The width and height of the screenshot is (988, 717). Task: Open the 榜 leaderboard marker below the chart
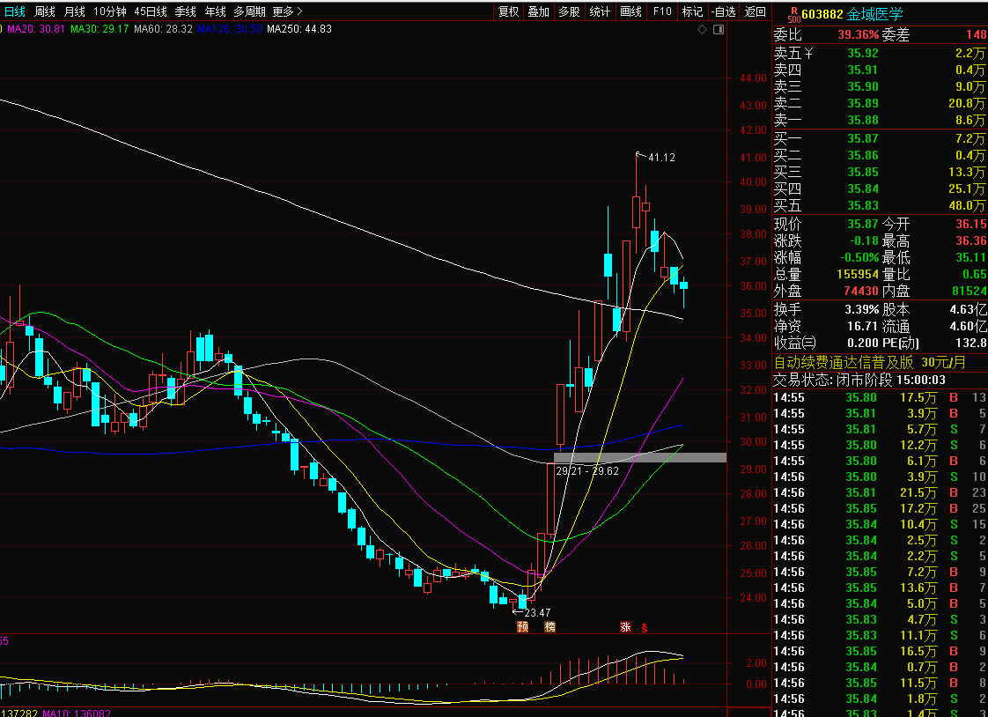550,627
